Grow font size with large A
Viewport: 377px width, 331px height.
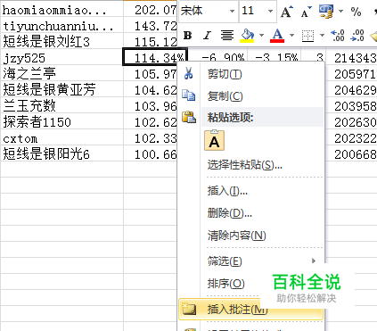coord(287,12)
